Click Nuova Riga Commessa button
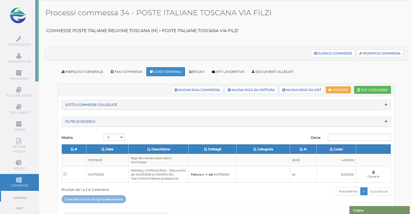The height and width of the screenshot is (214, 412). [x=198, y=90]
